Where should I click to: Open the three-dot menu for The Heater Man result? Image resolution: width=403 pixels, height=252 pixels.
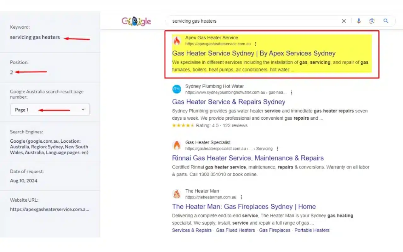coord(241,197)
